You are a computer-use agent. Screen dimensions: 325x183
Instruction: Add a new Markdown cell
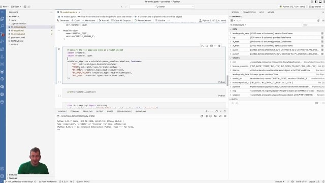88,20
